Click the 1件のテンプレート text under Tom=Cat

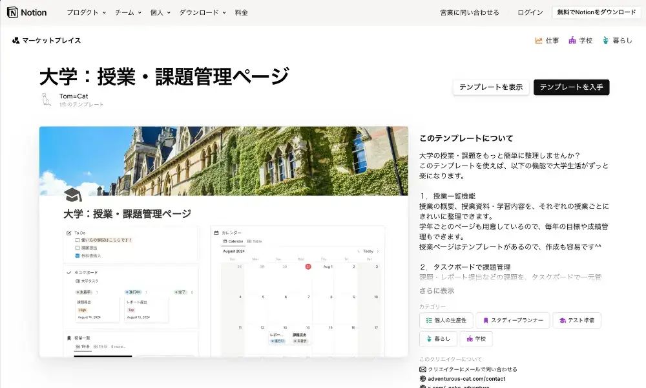[x=81, y=105]
